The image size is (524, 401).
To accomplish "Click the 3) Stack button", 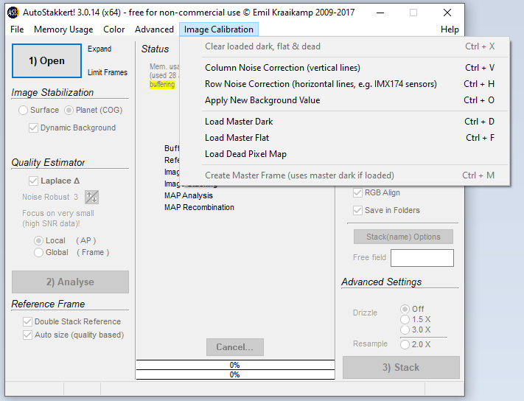I will tap(401, 368).
